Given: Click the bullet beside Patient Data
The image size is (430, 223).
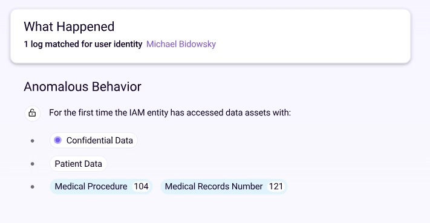Looking at the screenshot, I should coord(33,164).
